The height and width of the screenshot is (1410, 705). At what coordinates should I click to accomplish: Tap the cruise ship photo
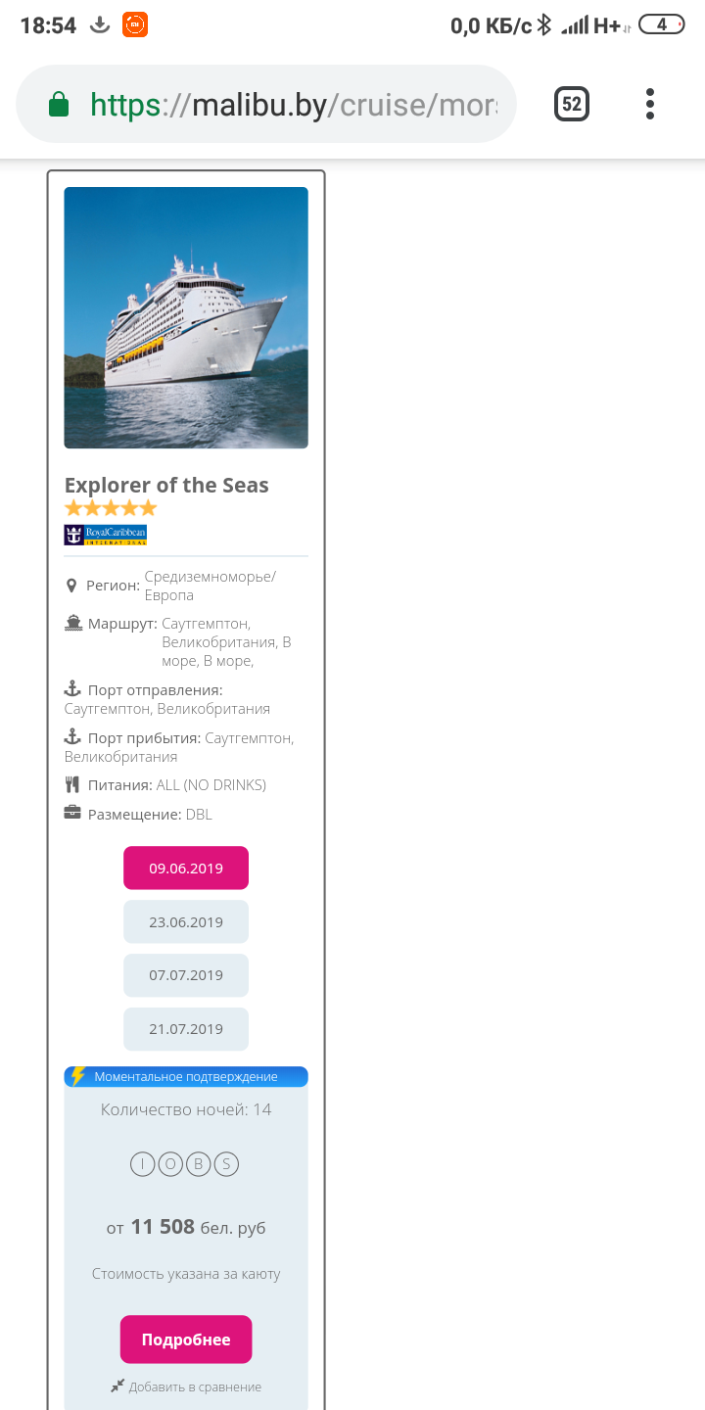tap(186, 317)
